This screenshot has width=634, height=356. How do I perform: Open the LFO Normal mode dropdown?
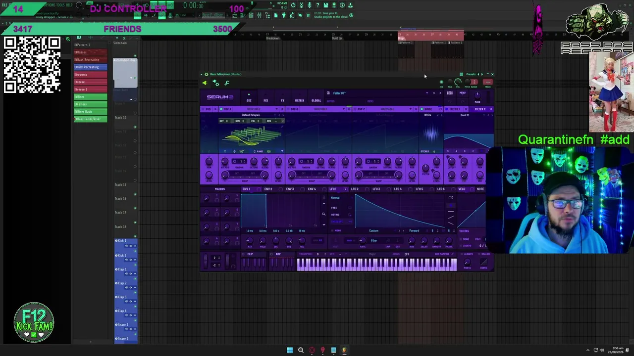335,198
